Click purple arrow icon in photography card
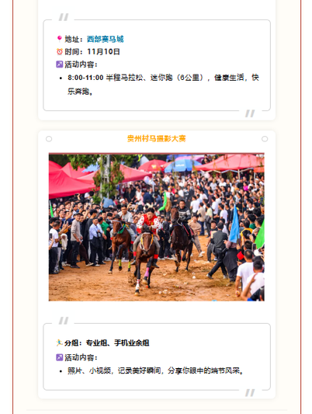The width and height of the screenshot is (312, 414). pos(59,357)
